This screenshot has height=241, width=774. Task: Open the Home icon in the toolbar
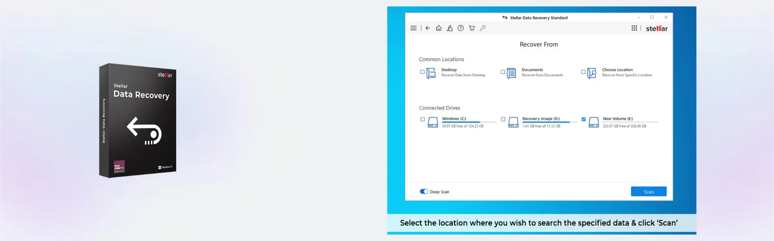[439, 28]
